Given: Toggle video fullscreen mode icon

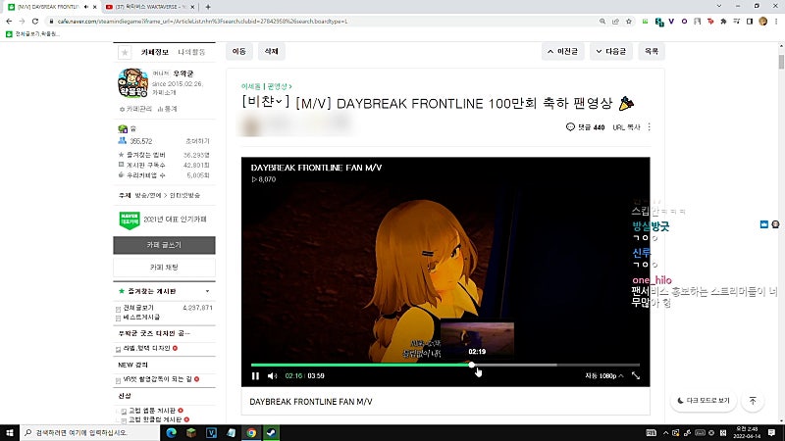Looking at the screenshot, I should (636, 375).
